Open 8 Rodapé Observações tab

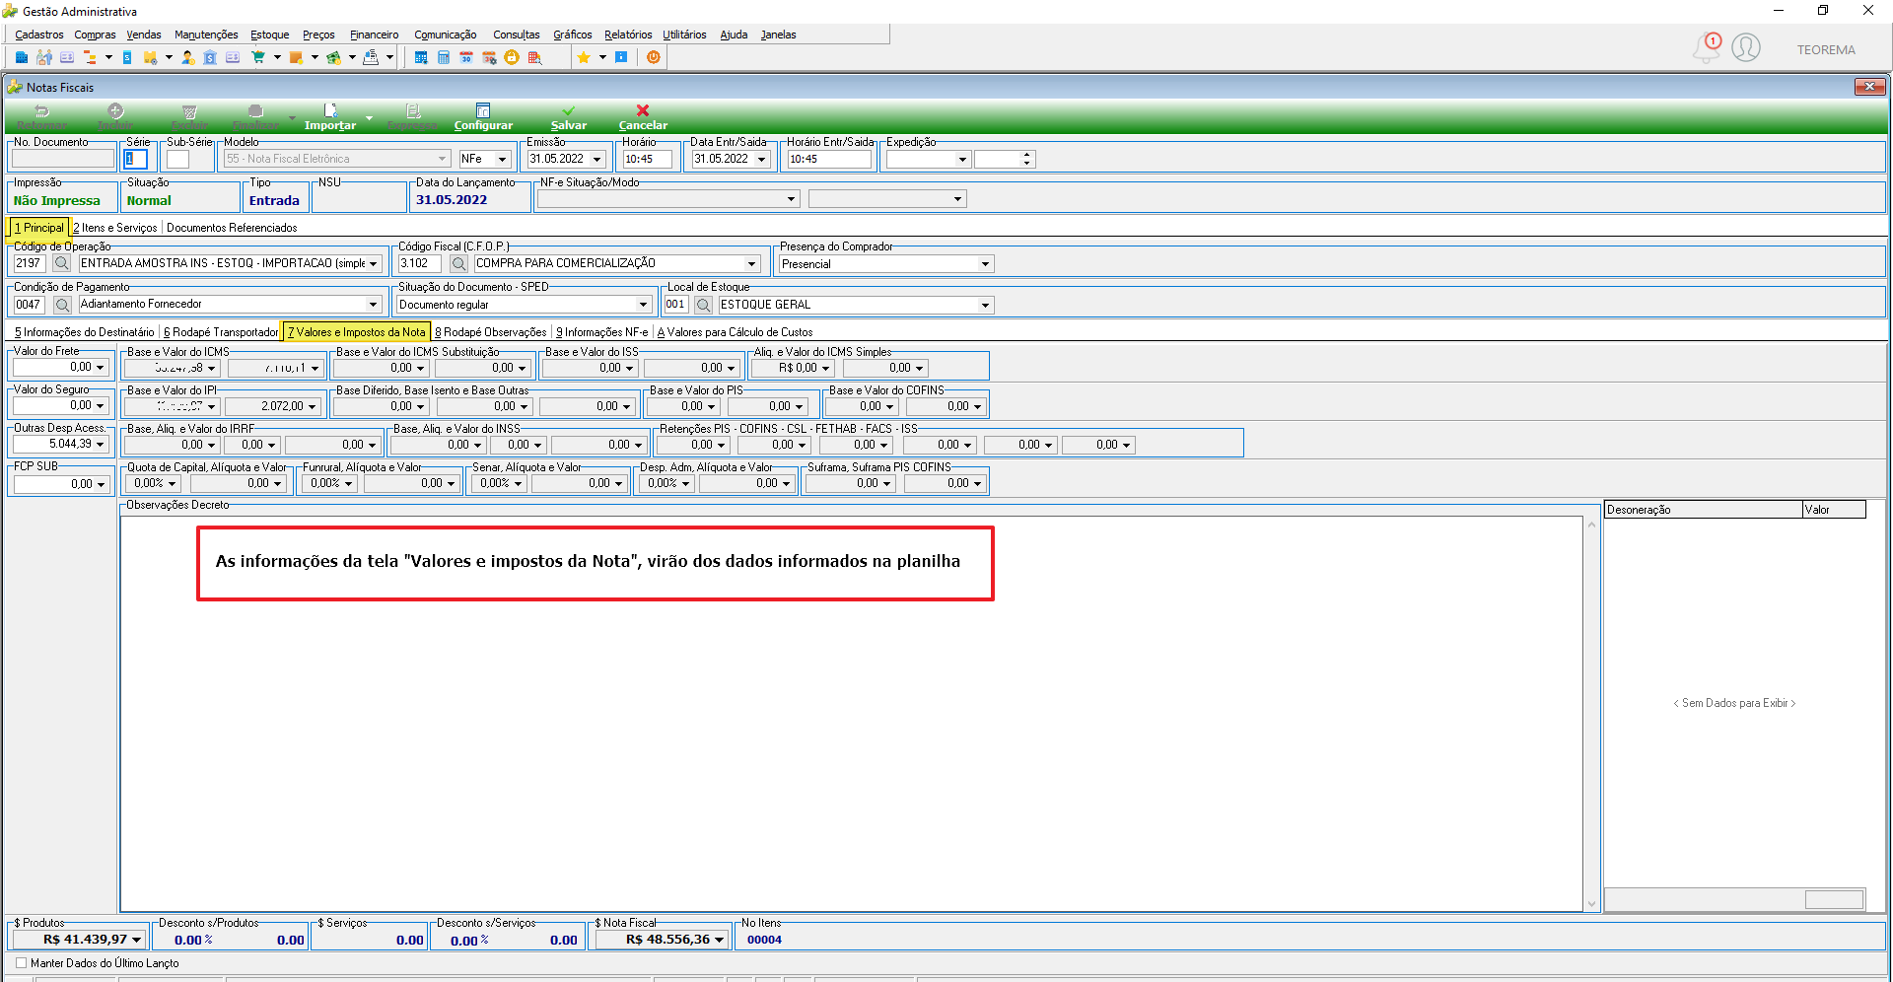[491, 332]
